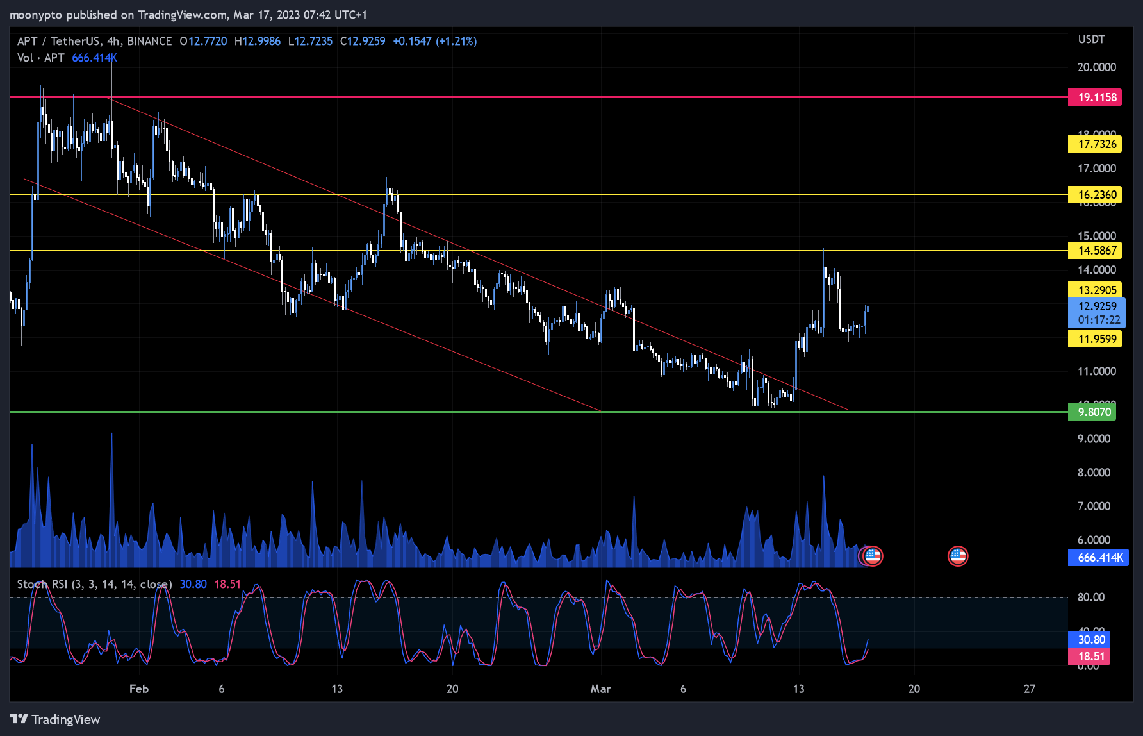Click the USDT currency label
This screenshot has height=736, width=1143.
1091,39
